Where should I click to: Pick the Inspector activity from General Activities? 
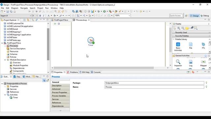[178, 63]
